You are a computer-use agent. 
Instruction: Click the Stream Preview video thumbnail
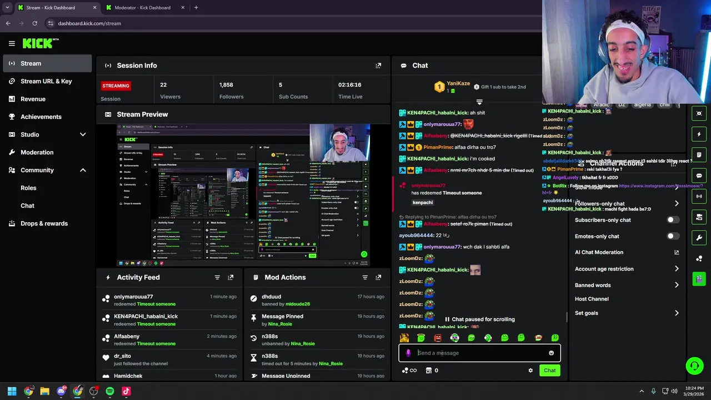coord(243,196)
